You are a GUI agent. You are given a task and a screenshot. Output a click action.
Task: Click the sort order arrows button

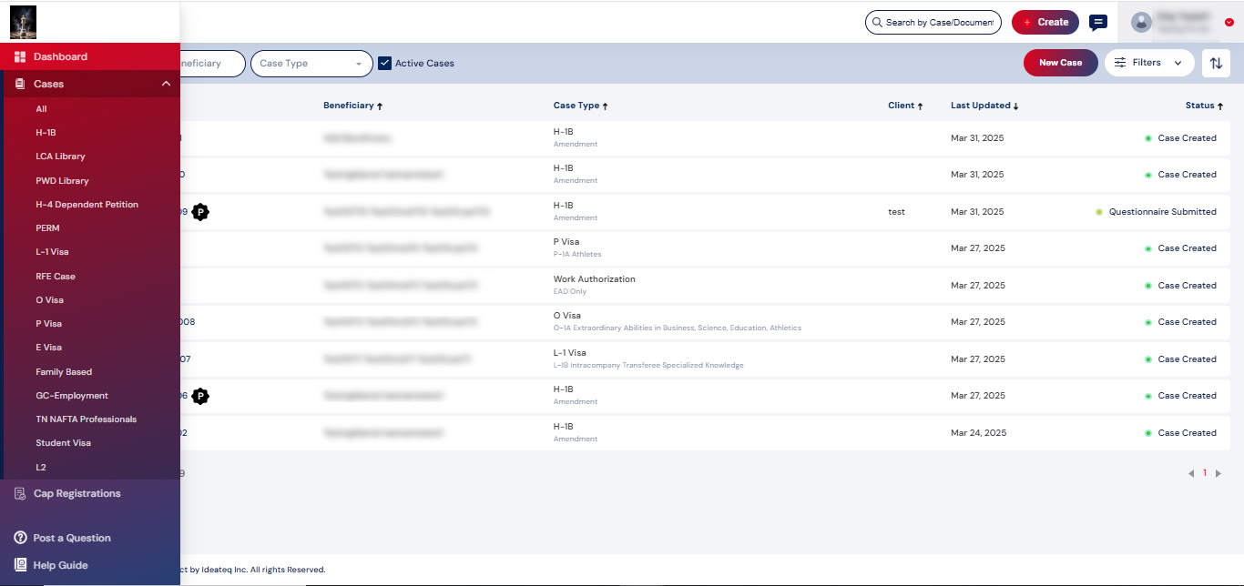pos(1217,63)
